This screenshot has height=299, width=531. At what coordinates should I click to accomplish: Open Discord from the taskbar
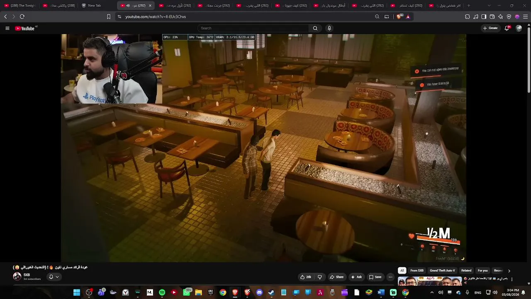pos(259,292)
